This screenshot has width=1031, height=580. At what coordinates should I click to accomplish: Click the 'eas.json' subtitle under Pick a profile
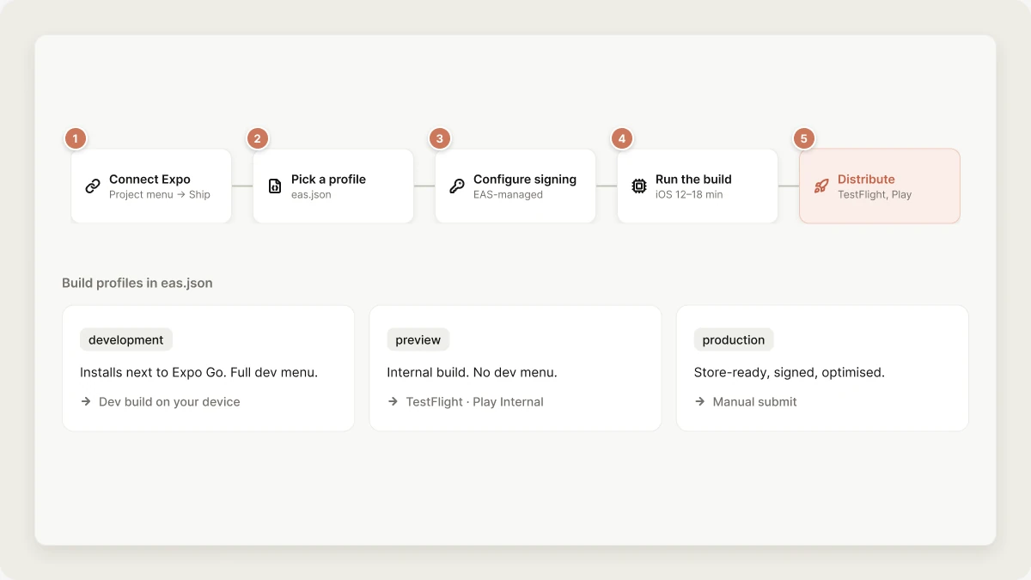tap(311, 195)
